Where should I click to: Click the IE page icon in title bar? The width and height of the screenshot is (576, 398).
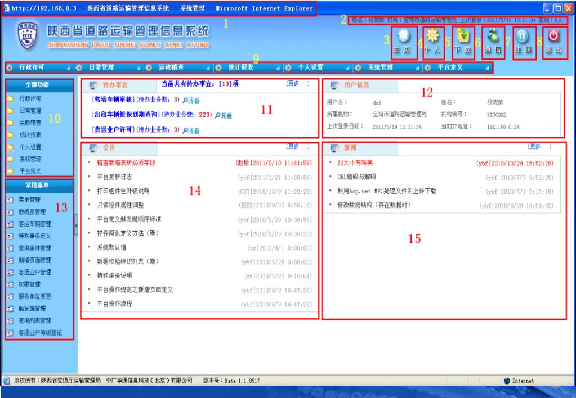pos(6,8)
